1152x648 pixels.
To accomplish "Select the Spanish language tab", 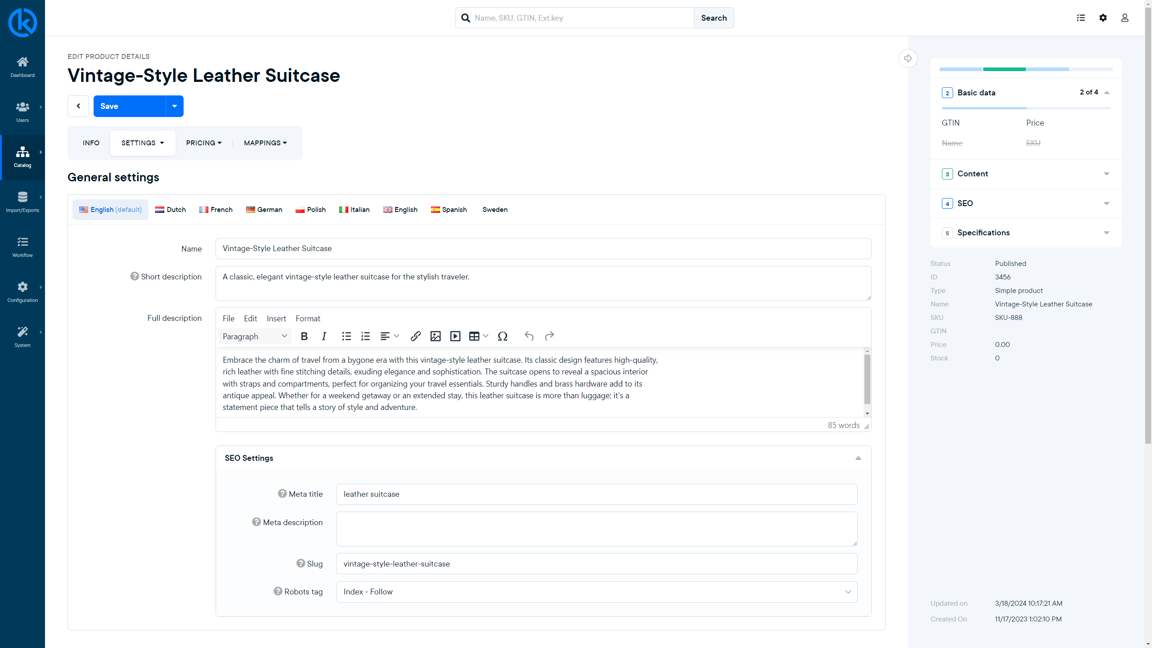I will coord(449,210).
